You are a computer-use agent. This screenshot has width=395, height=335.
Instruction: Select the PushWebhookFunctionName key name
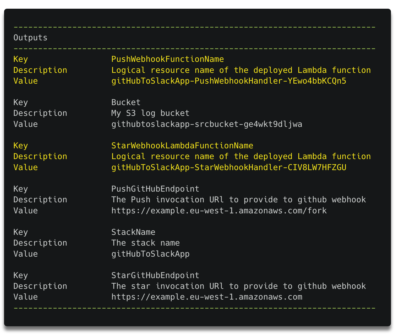coord(168,59)
